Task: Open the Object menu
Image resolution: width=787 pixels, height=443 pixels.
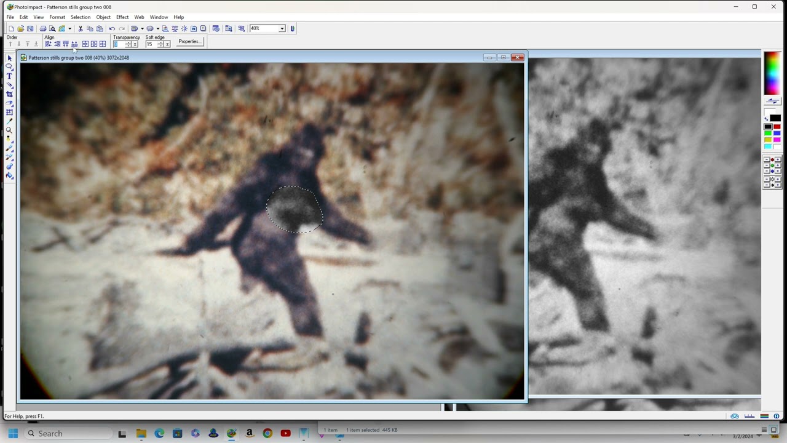Action: [103, 17]
